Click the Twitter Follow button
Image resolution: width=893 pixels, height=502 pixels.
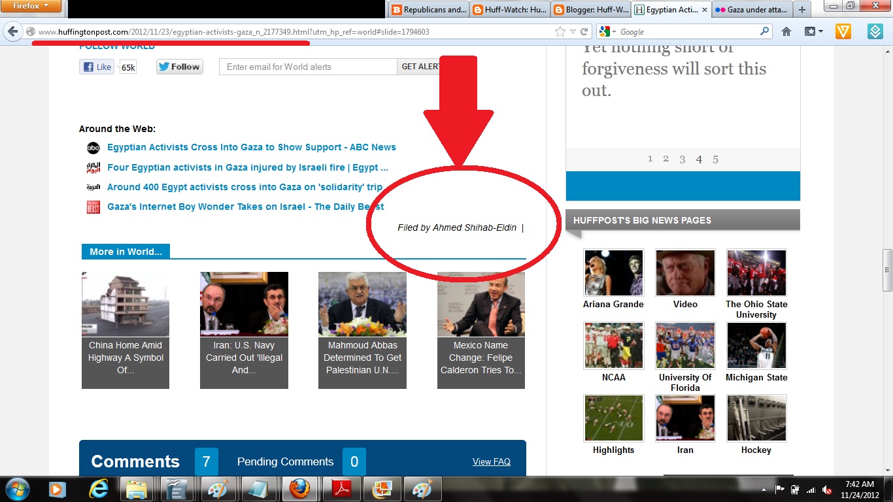tap(180, 67)
